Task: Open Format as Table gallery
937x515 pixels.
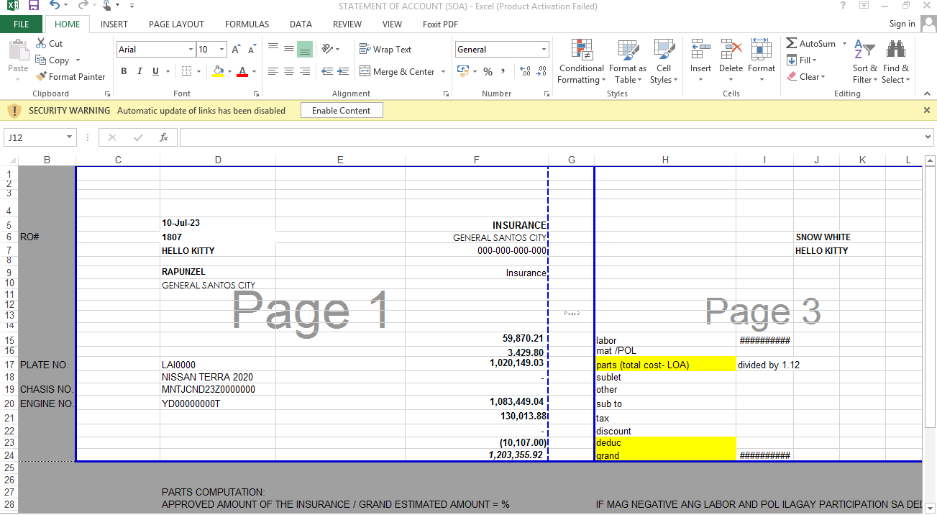Action: pyautogui.click(x=628, y=62)
